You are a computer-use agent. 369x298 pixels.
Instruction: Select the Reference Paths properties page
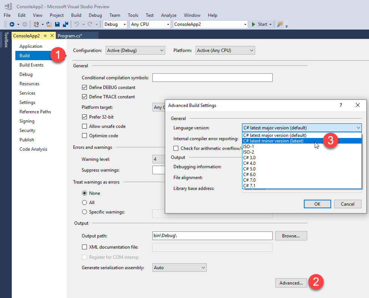pos(35,112)
